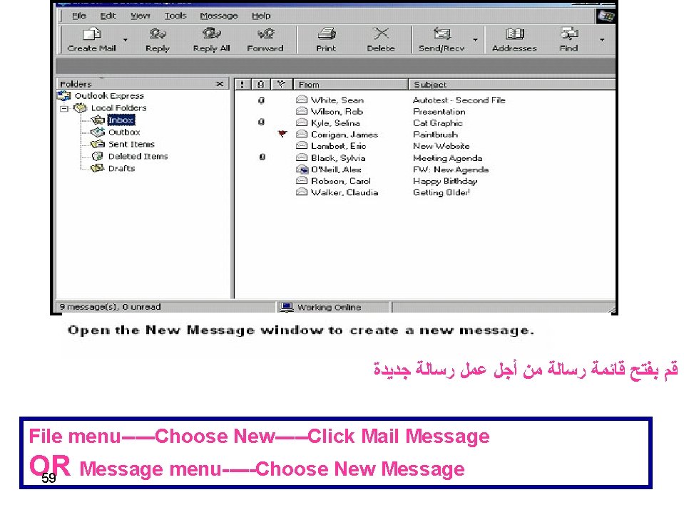Click the Print toolbar icon

326,33
